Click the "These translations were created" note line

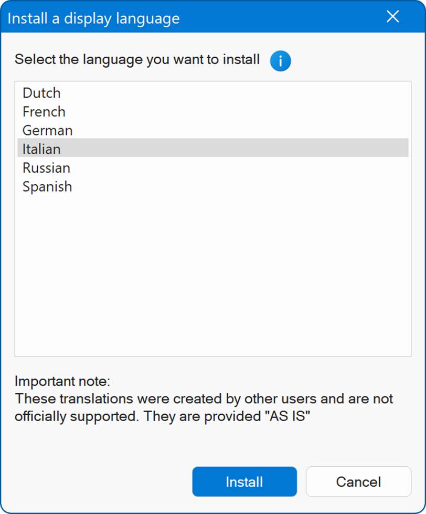click(204, 398)
